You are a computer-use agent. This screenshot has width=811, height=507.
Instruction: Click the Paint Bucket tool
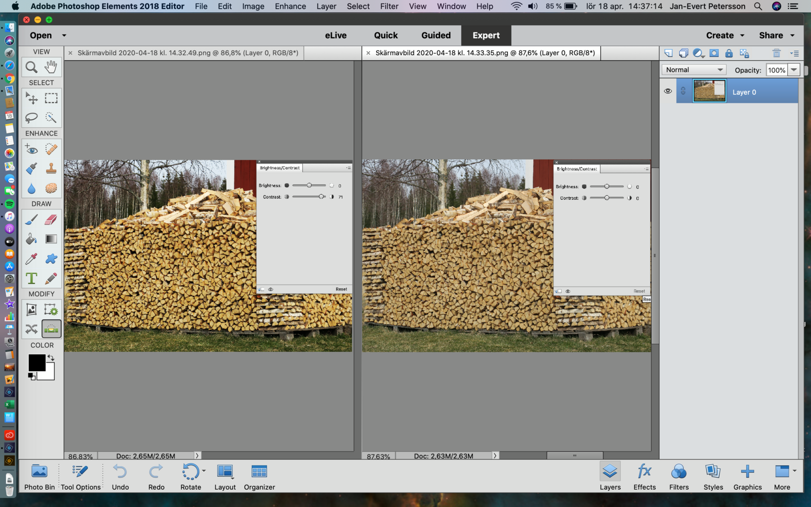pos(31,239)
